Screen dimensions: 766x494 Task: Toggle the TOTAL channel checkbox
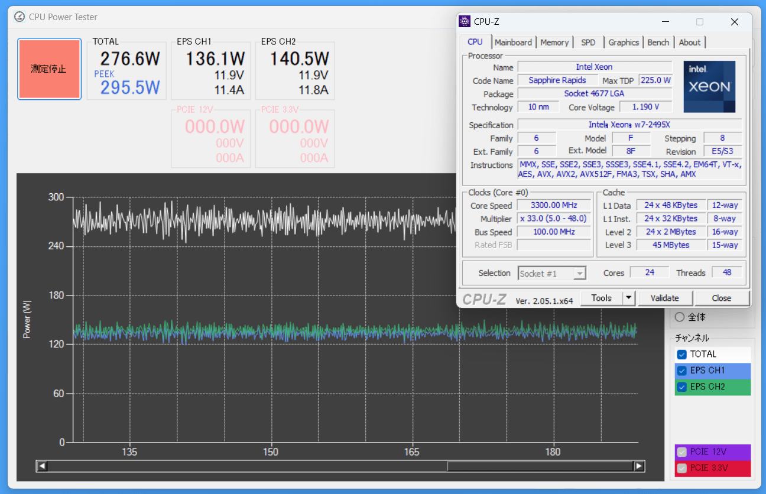[681, 355]
